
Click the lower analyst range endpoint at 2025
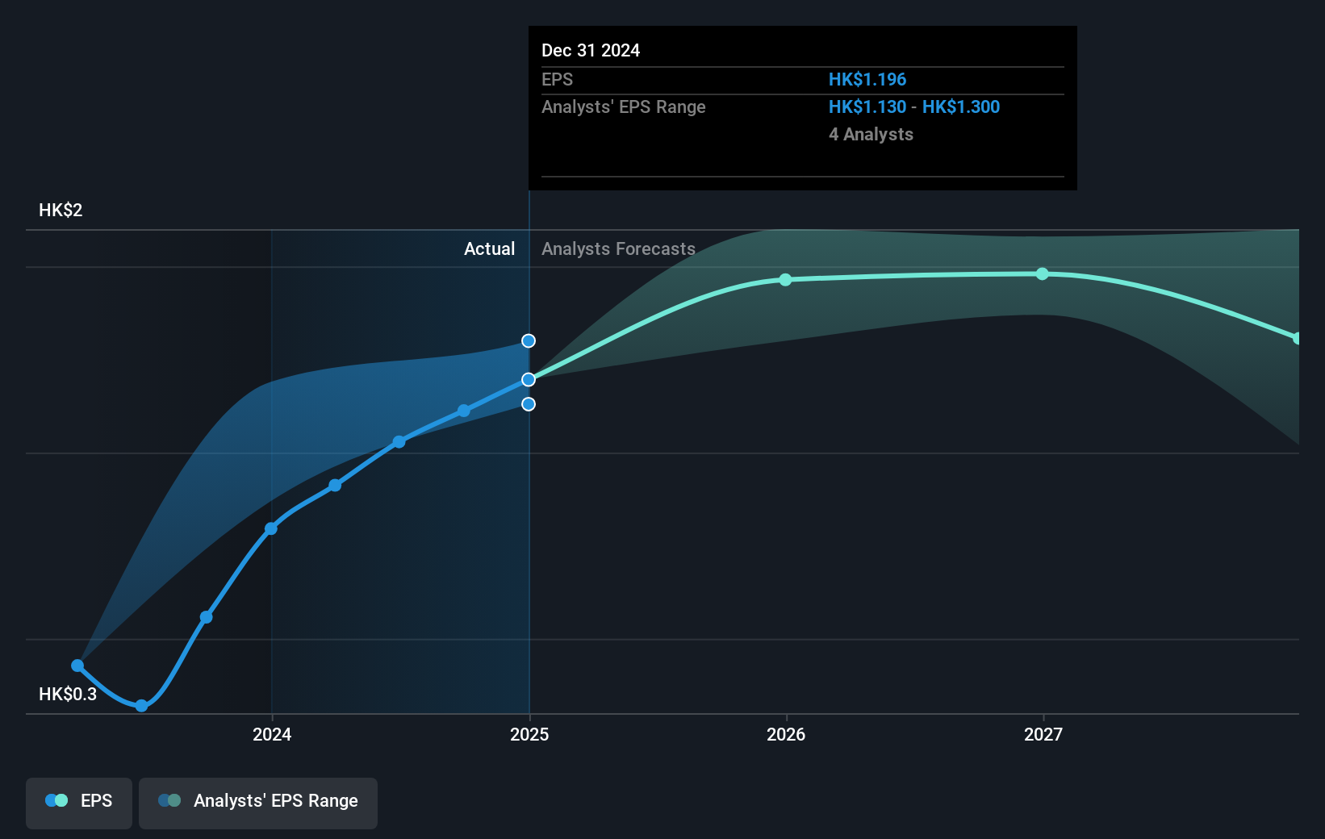[529, 404]
